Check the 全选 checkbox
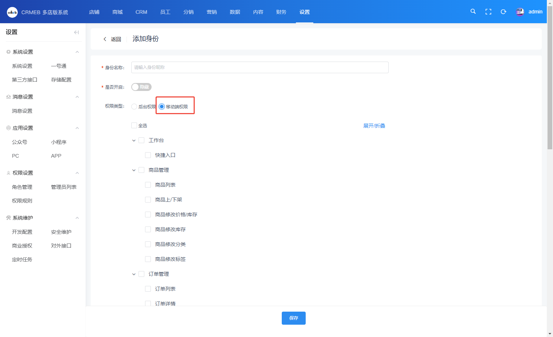Image resolution: width=553 pixels, height=337 pixels. (x=134, y=125)
